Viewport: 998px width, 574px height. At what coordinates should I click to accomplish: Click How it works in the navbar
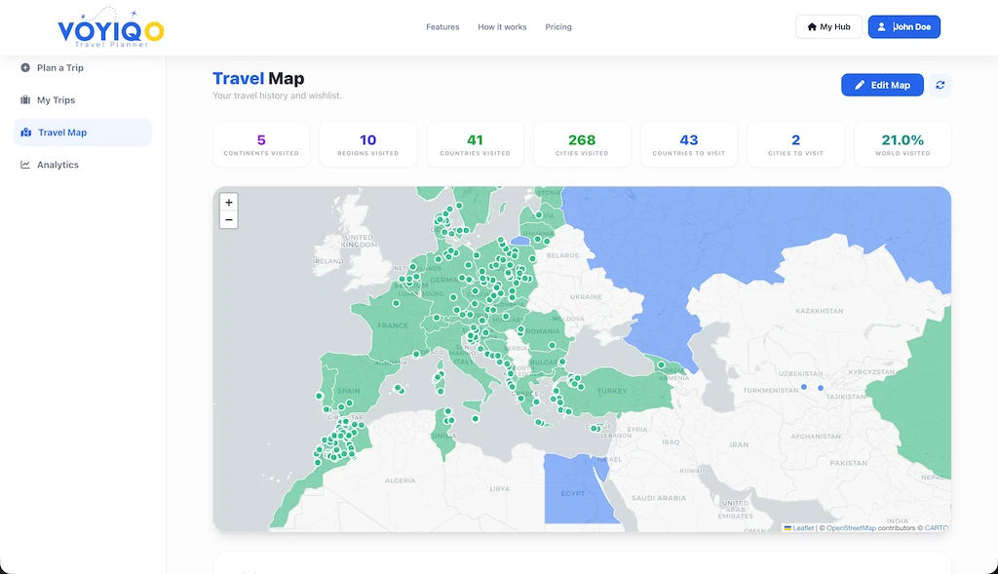pos(502,26)
